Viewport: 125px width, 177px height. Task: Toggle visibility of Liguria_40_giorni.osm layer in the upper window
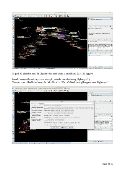(88, 20)
